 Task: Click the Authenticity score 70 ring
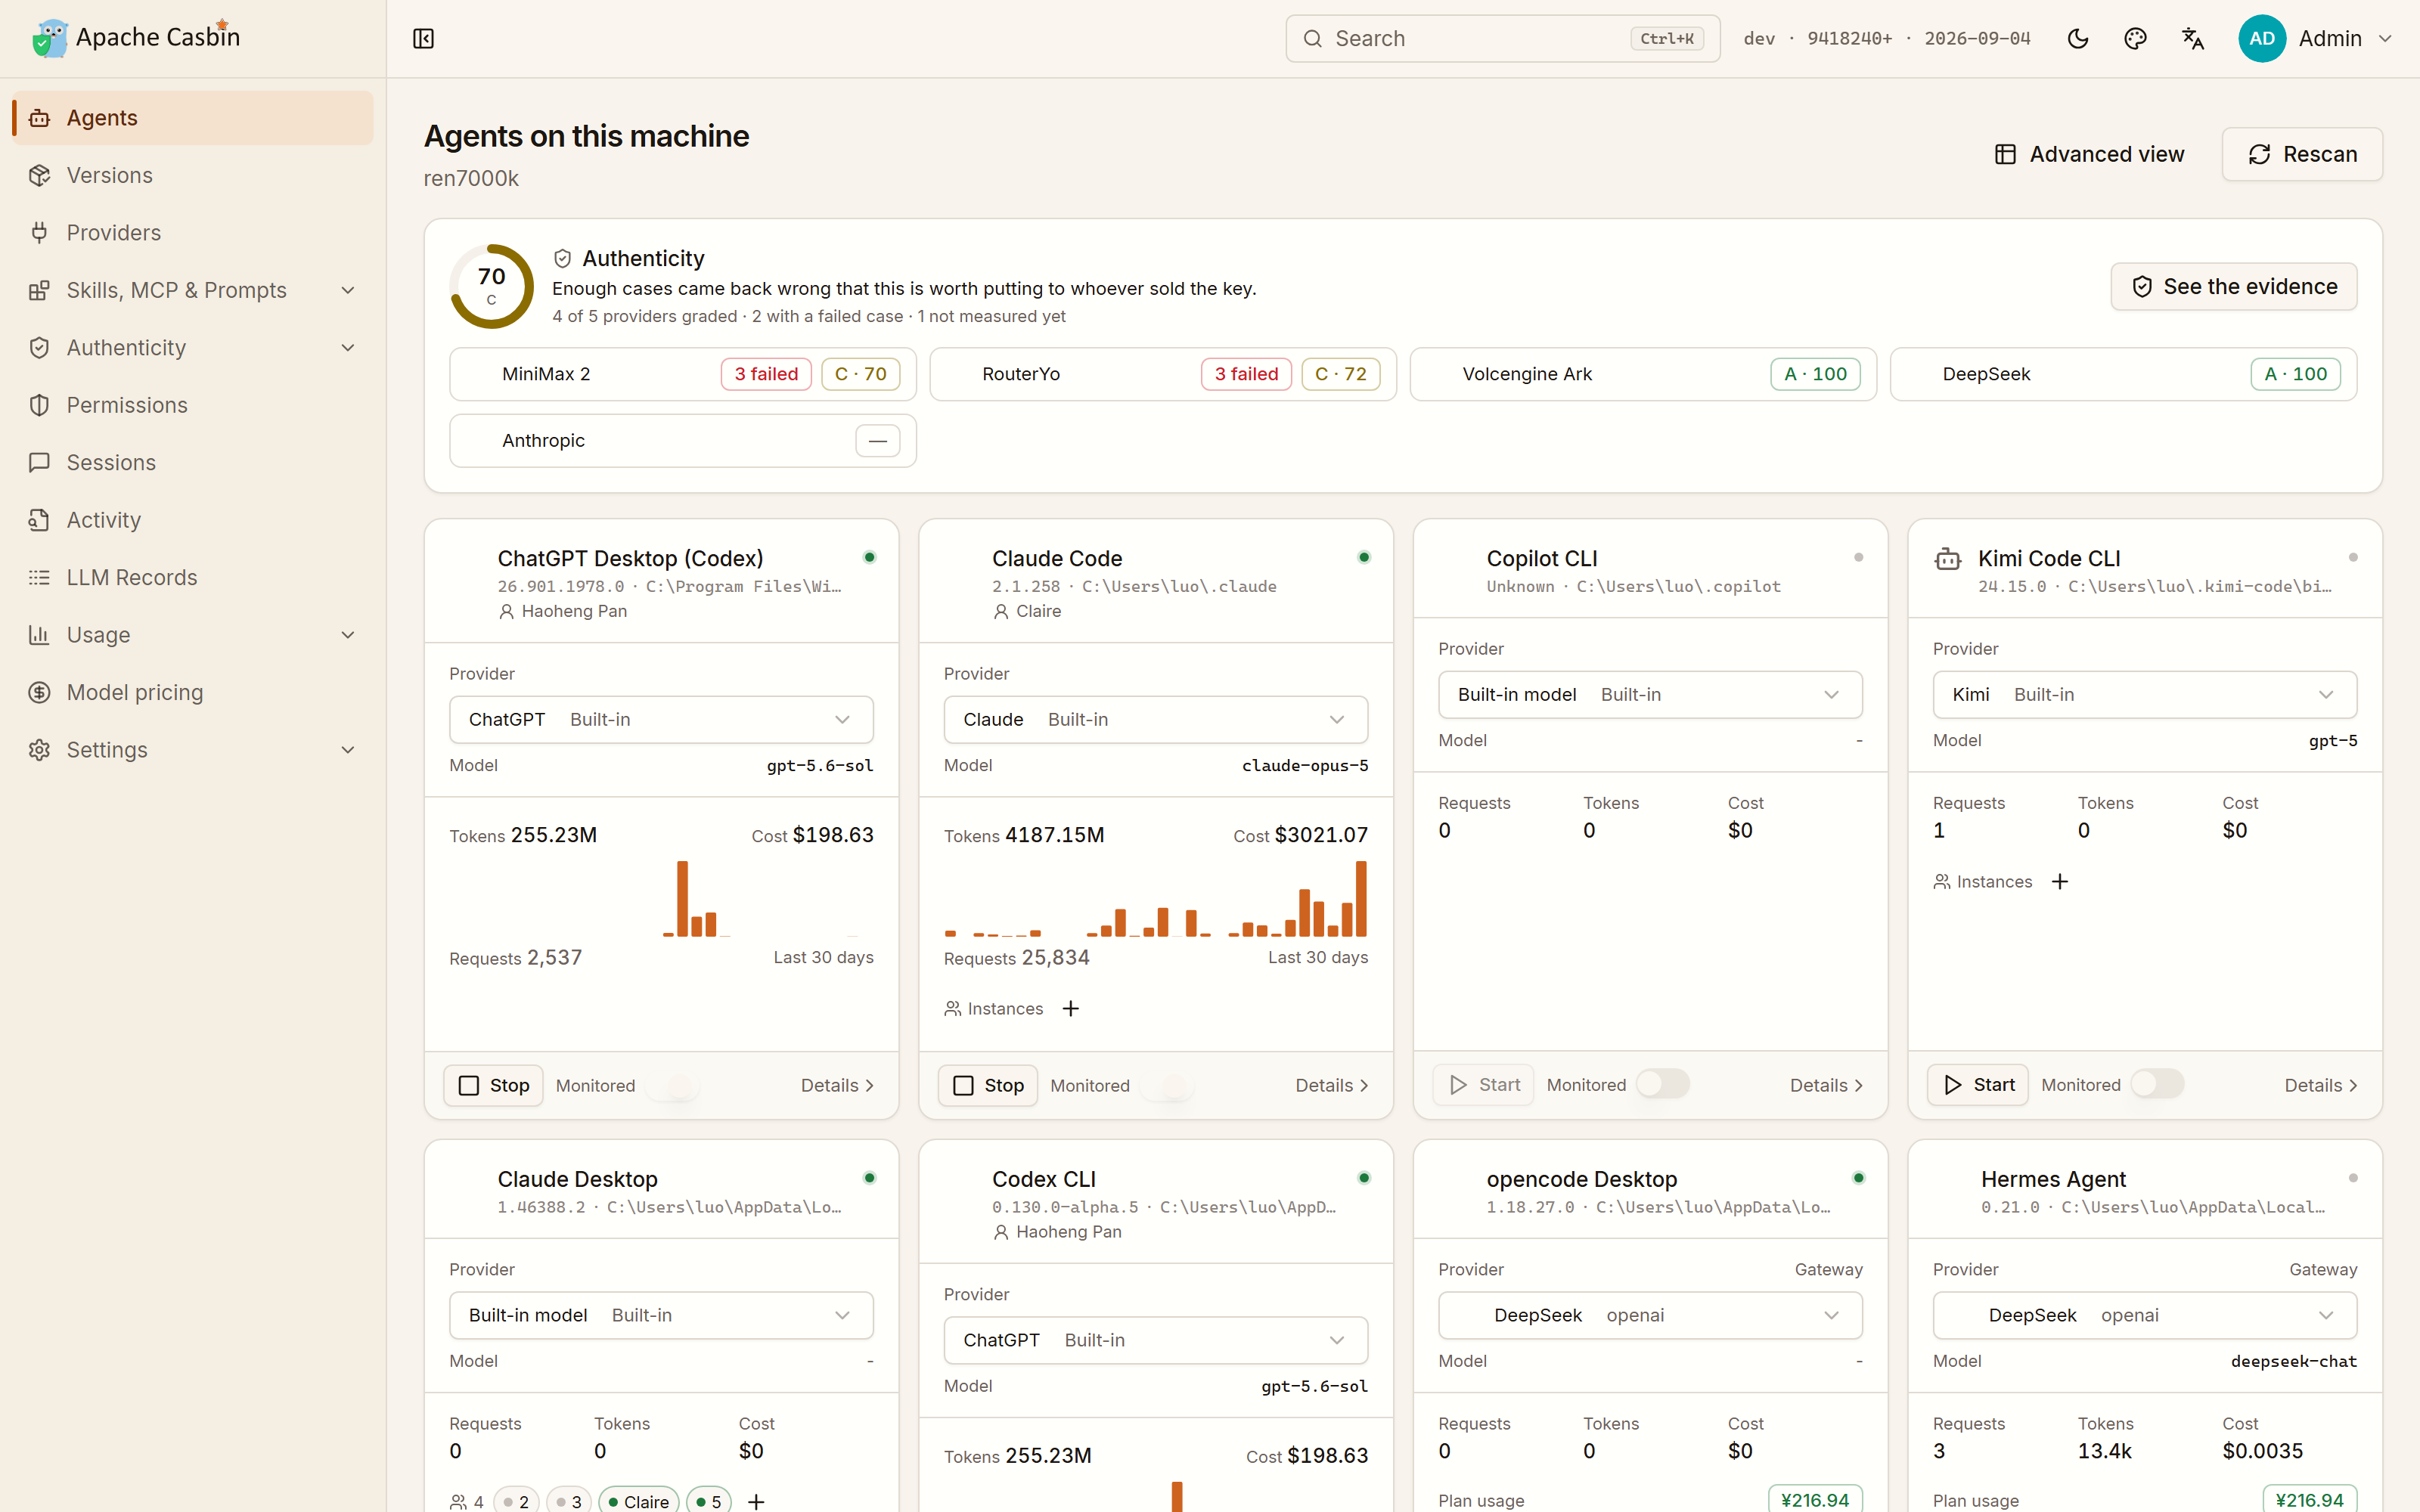[491, 286]
